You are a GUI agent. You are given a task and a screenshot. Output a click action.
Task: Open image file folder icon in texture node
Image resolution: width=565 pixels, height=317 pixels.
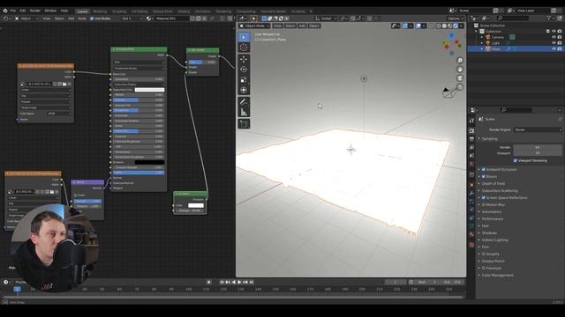[64, 84]
